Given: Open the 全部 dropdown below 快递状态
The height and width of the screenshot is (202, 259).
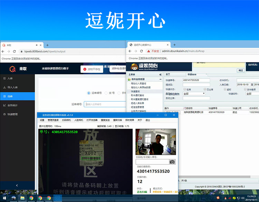Looking at the screenshot, I should pyautogui.click(x=194, y=94).
